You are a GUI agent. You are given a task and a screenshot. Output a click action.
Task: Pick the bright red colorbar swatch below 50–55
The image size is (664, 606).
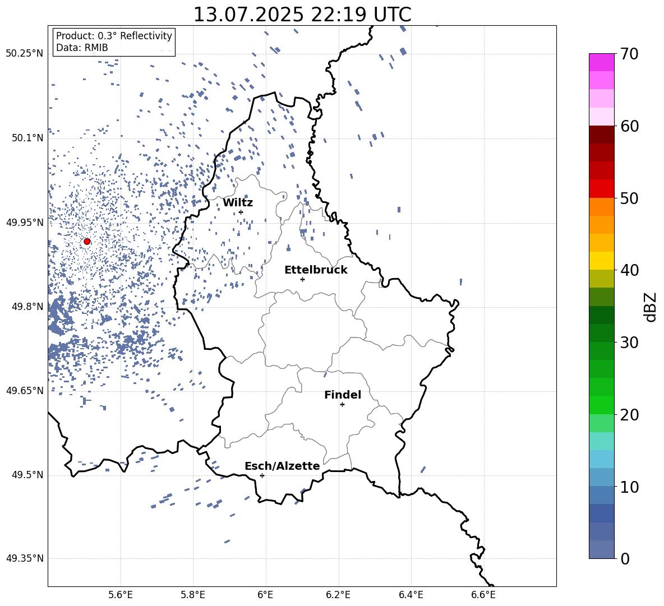tap(602, 189)
